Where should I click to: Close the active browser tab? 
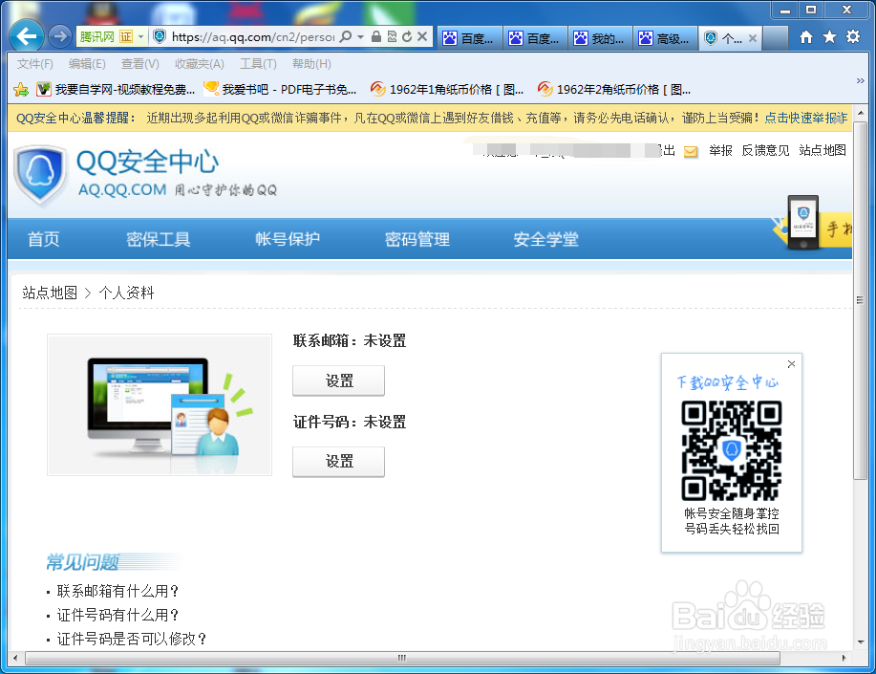click(x=753, y=38)
